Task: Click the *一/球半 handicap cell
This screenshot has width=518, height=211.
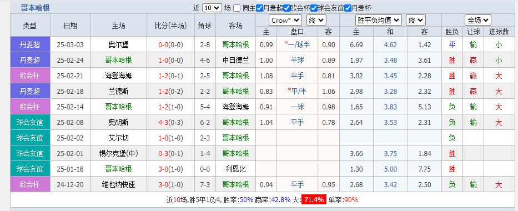Action: point(297,44)
